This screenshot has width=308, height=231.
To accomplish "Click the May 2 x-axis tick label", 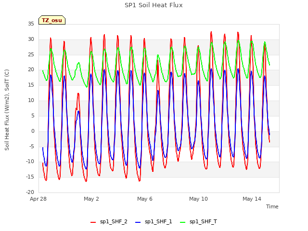I will click(x=91, y=199).
